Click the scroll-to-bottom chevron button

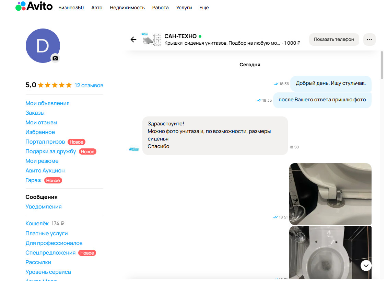(x=366, y=266)
